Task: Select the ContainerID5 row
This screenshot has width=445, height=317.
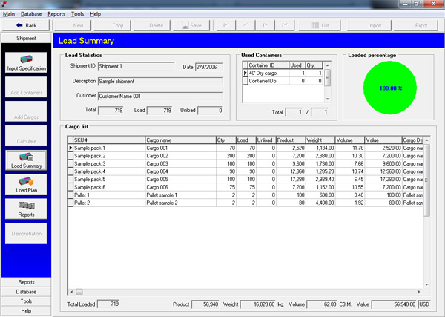Action: [283, 81]
